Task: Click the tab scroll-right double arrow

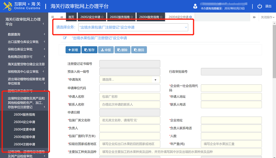Action: (254, 17)
